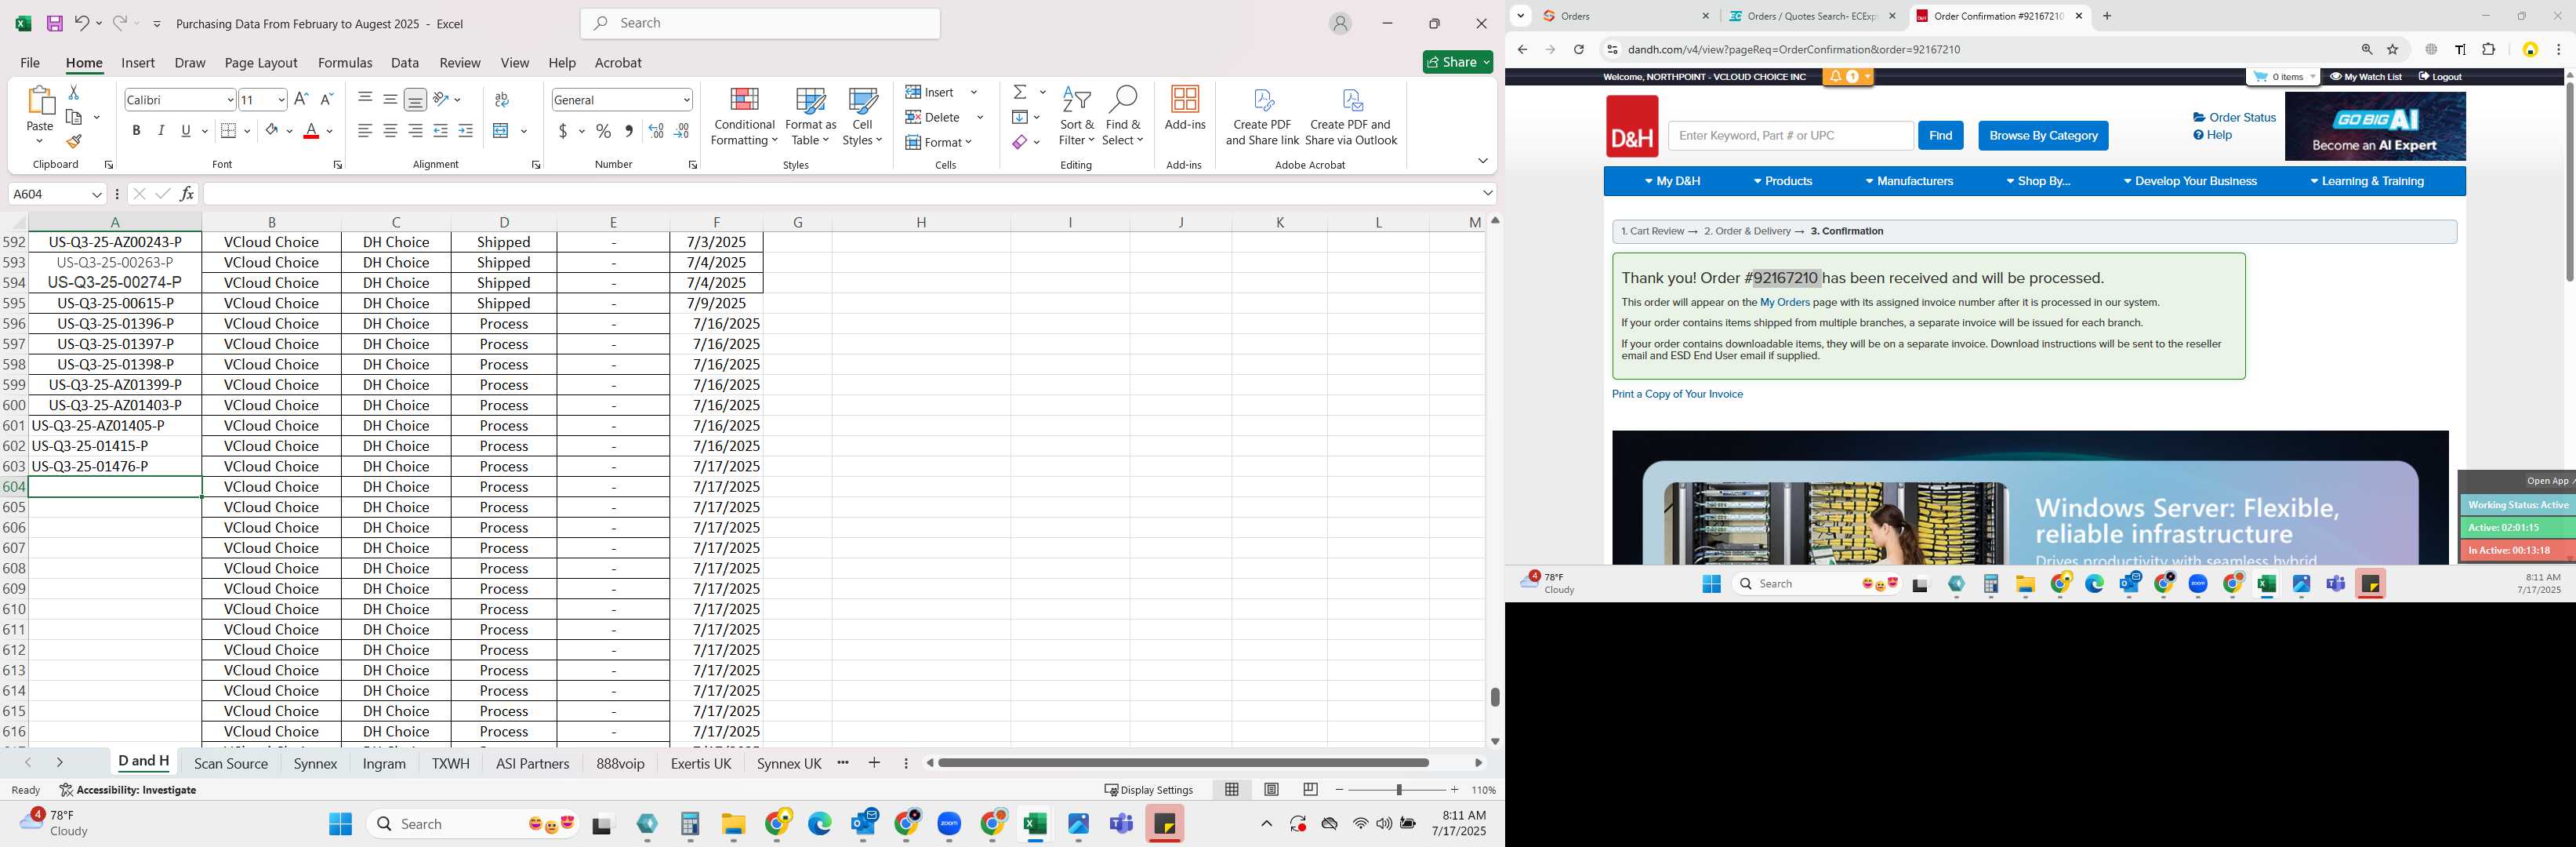Viewport: 2576px width, 847px height.
Task: Click the fill color bucket swatch
Action: pyautogui.click(x=271, y=130)
